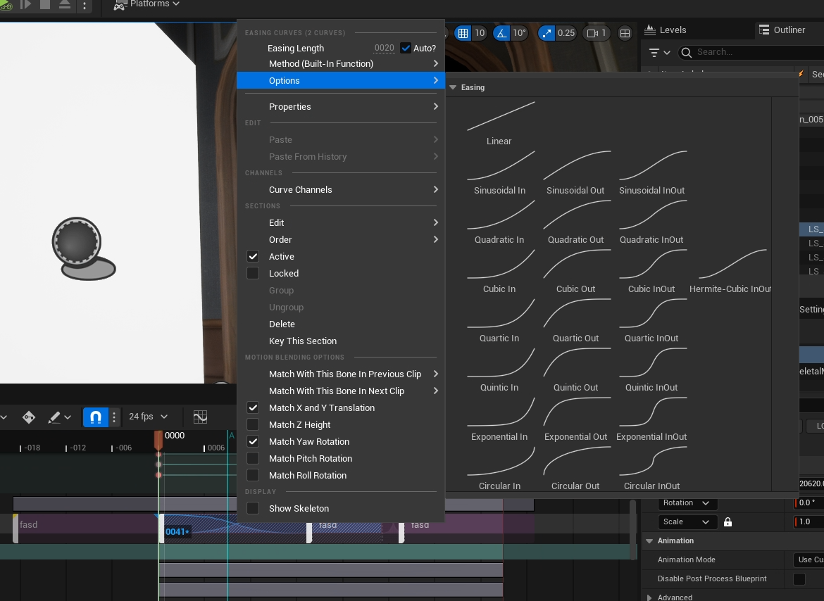Screen dimensions: 824x601
Task: Collapse the Animation details section
Action: [649, 540]
